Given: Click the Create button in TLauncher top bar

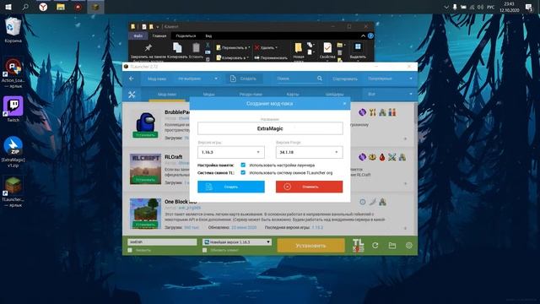Looking at the screenshot, I should [x=243, y=79].
